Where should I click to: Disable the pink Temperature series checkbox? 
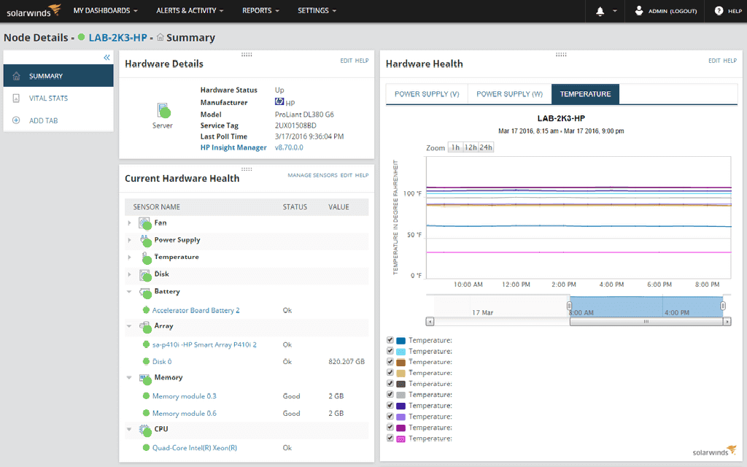click(x=390, y=438)
